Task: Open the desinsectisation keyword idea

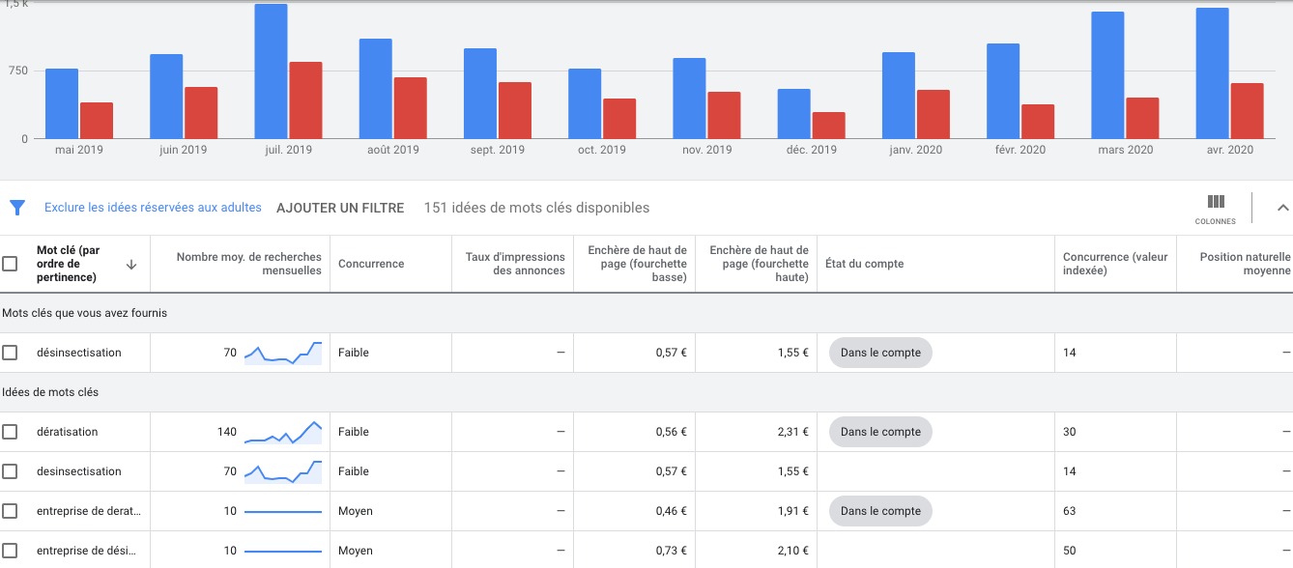Action: 79,471
